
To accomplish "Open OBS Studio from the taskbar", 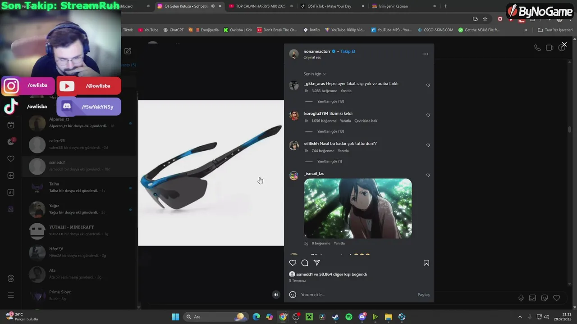I will click(x=296, y=317).
